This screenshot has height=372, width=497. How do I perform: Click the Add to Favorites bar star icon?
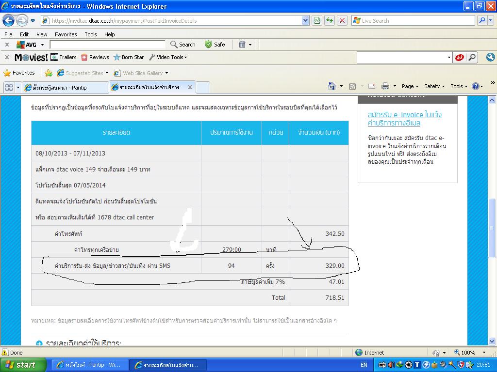(x=49, y=73)
